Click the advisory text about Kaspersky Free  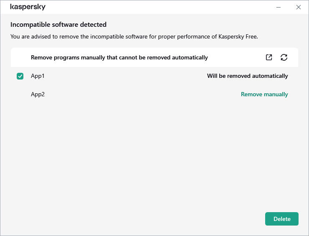[134, 36]
